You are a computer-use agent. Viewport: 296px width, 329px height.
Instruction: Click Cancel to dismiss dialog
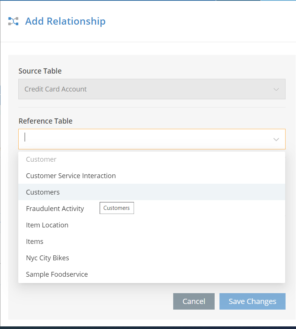point(194,301)
